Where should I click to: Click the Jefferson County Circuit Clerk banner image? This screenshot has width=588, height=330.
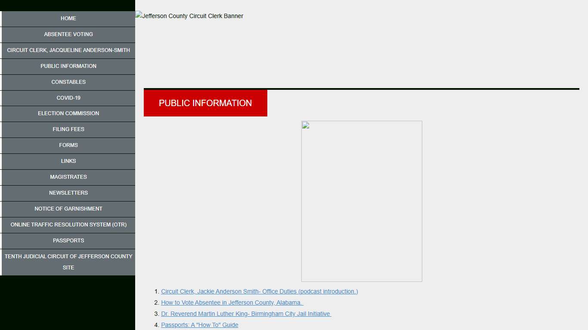[189, 16]
